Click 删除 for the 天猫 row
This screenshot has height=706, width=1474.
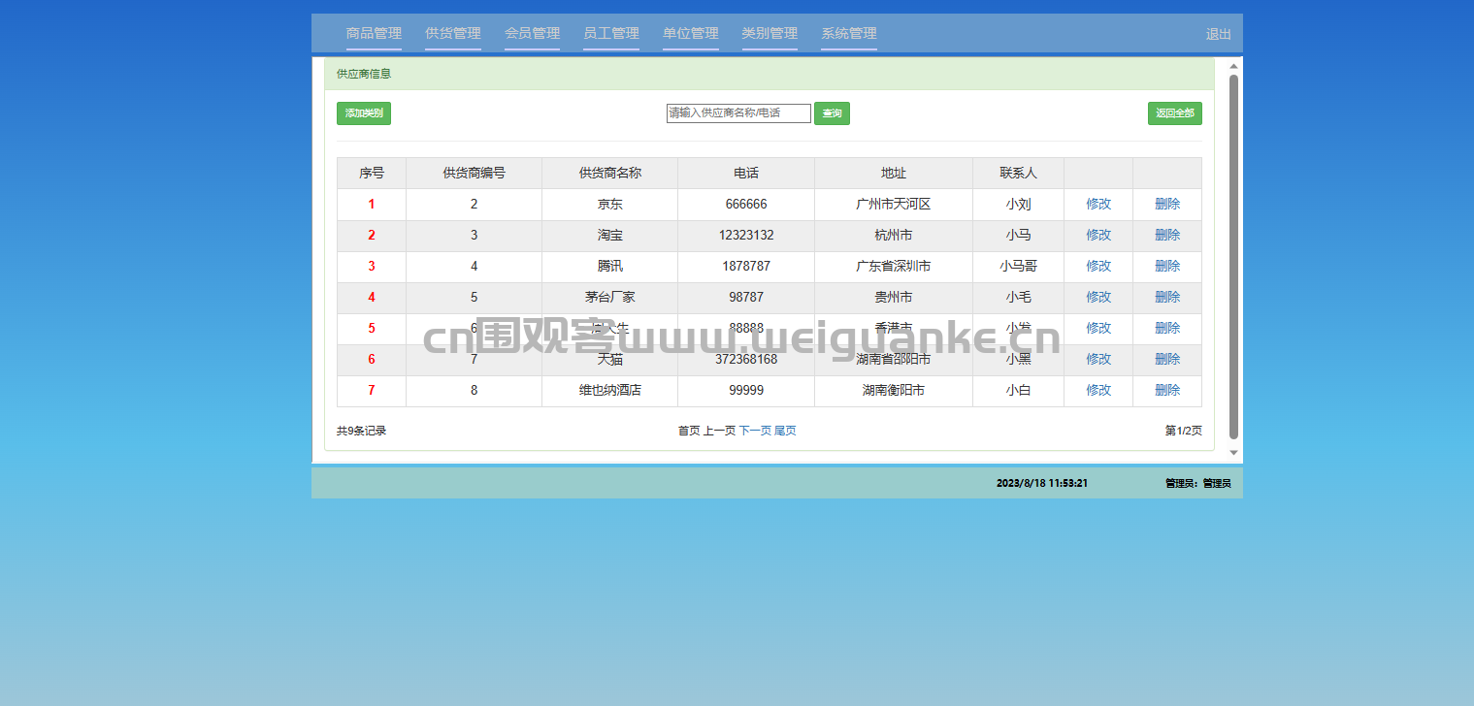click(x=1167, y=359)
